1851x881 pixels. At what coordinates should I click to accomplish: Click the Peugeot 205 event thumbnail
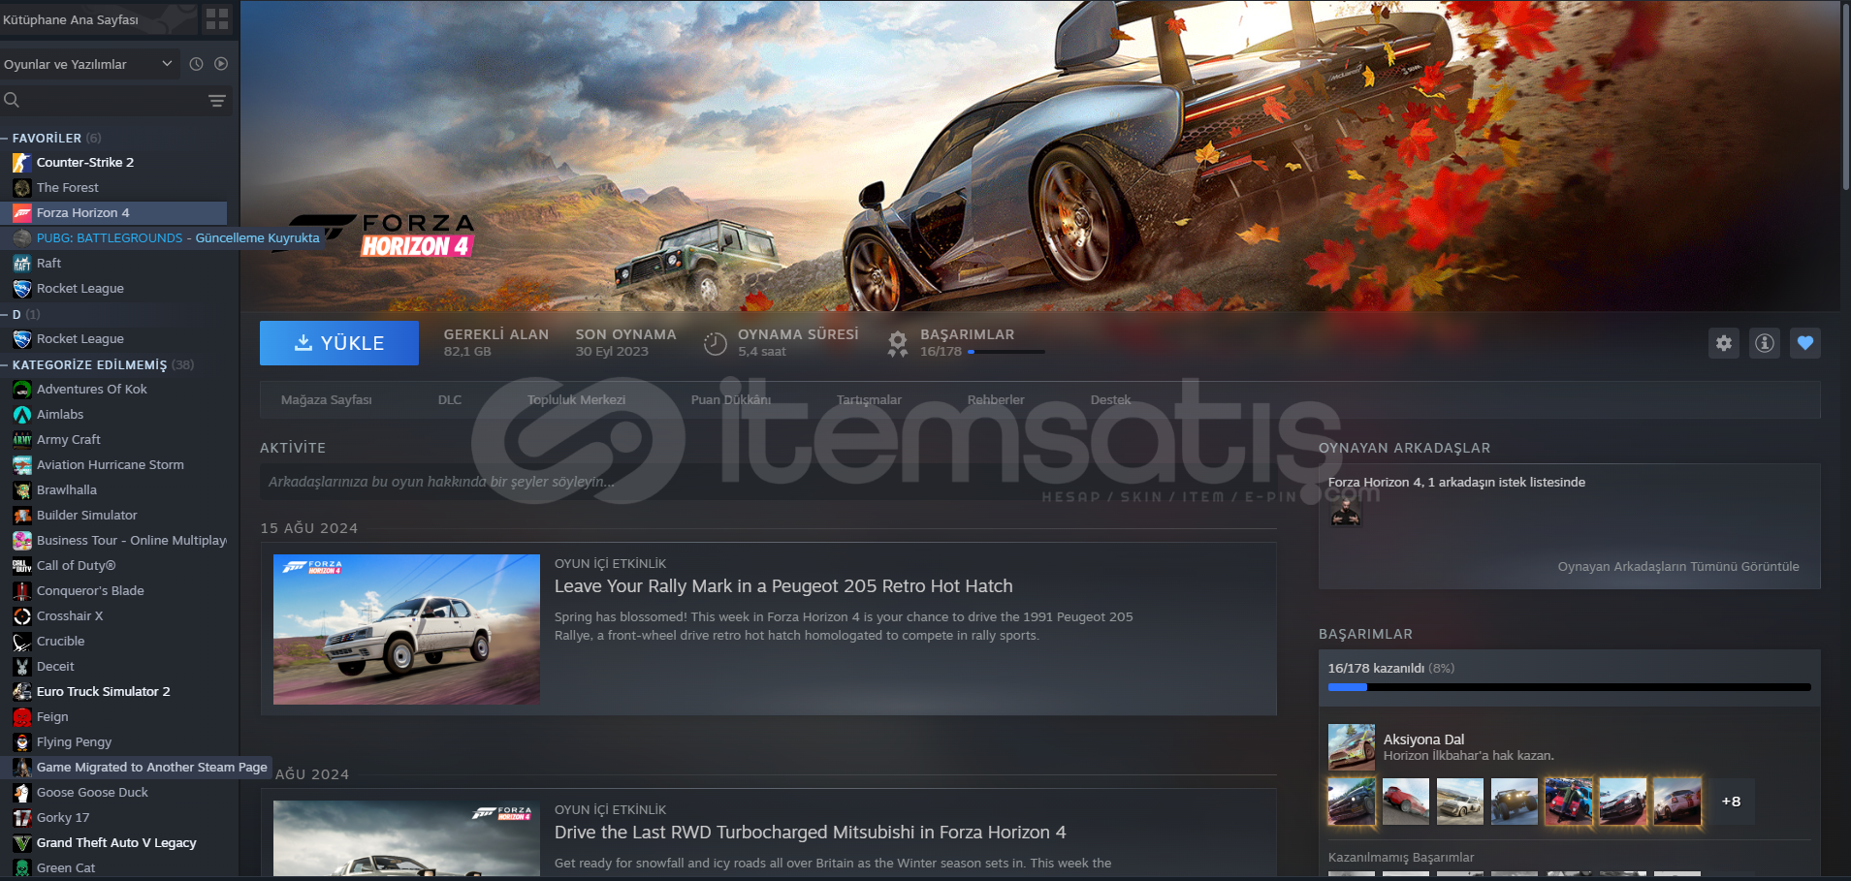click(x=406, y=629)
